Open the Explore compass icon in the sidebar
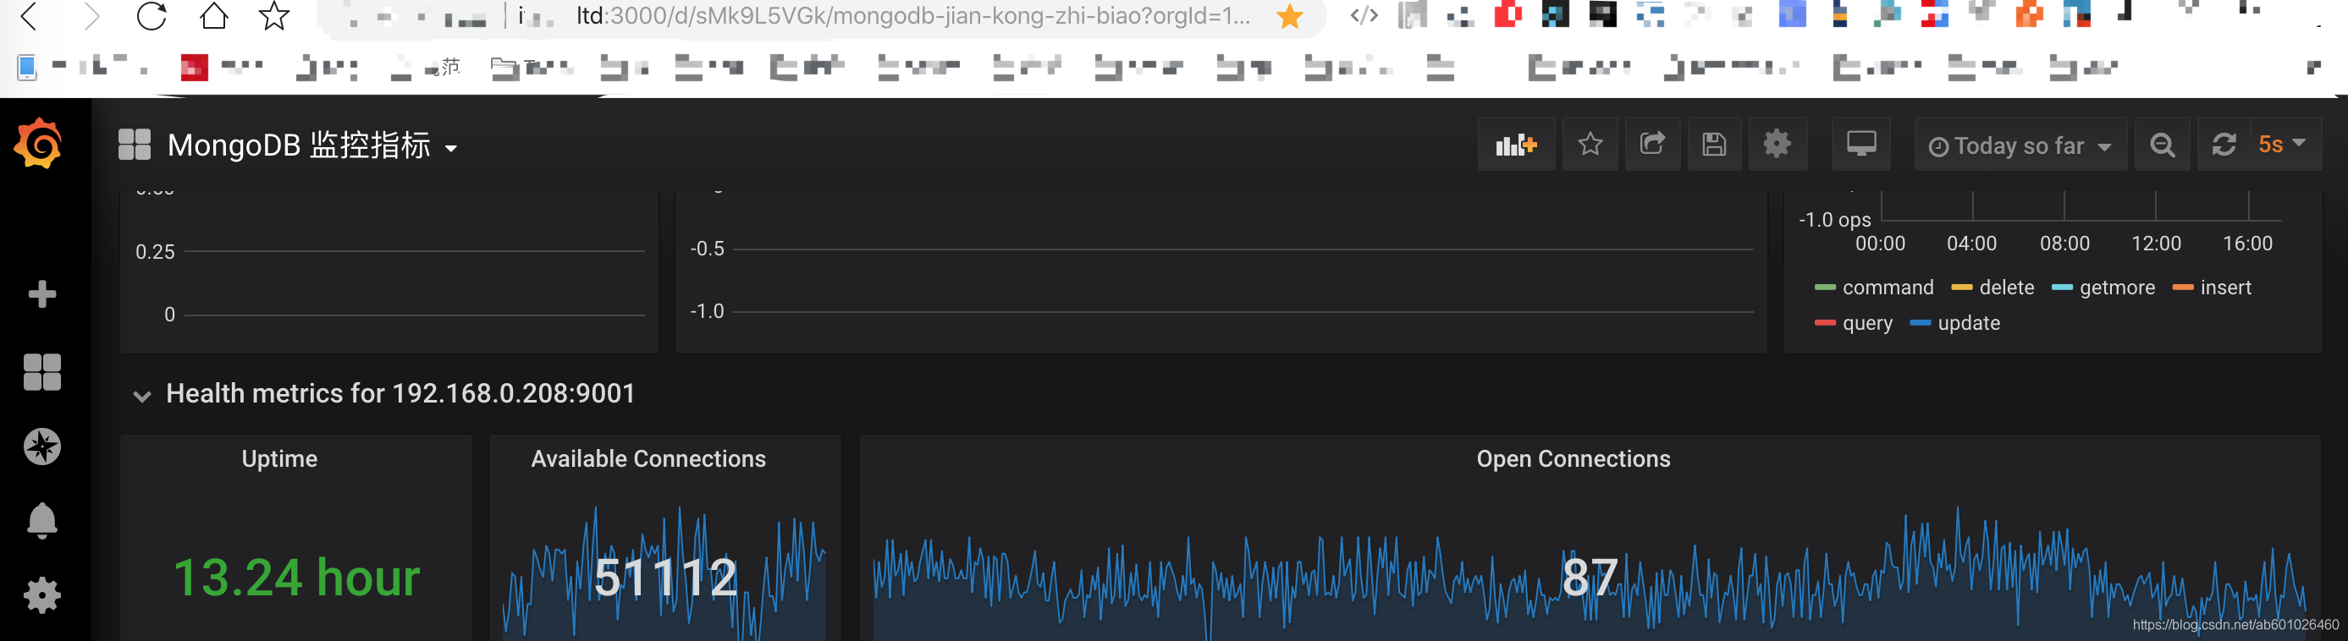This screenshot has width=2348, height=641. pyautogui.click(x=42, y=447)
